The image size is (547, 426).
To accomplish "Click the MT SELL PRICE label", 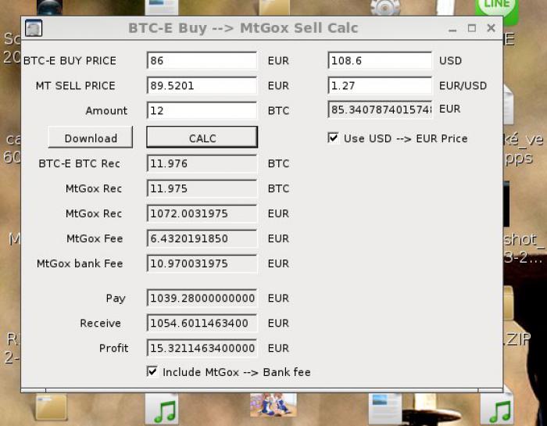I will click(75, 86).
